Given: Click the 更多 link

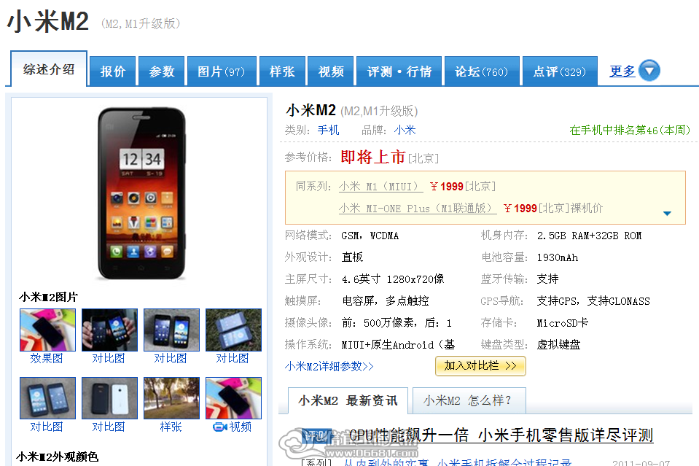Looking at the screenshot, I should 622,71.
